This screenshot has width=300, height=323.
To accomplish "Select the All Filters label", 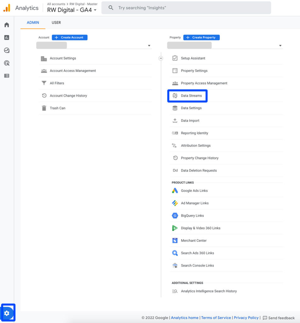I will (x=57, y=83).
